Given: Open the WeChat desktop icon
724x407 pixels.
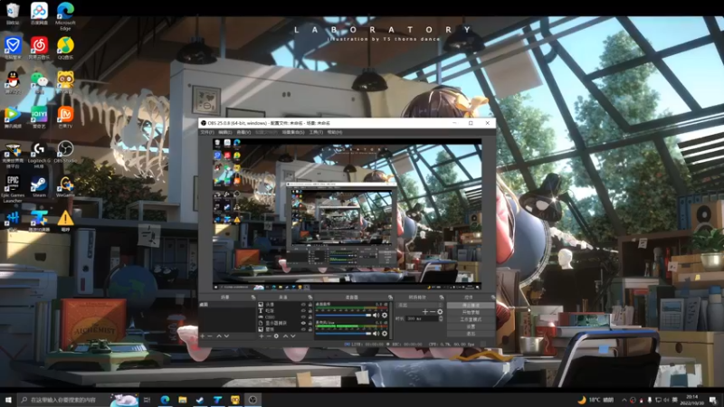Looking at the screenshot, I should pos(39,82).
